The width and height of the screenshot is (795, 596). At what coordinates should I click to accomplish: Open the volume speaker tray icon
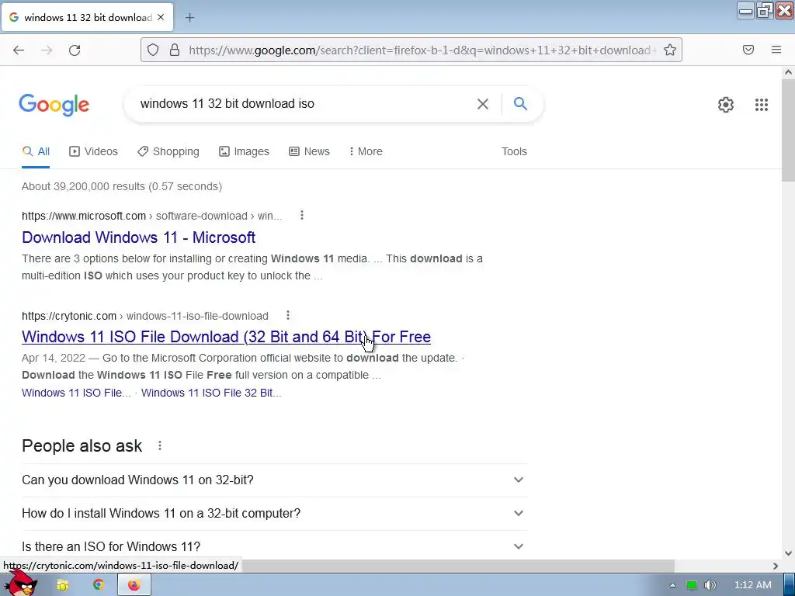pos(710,585)
